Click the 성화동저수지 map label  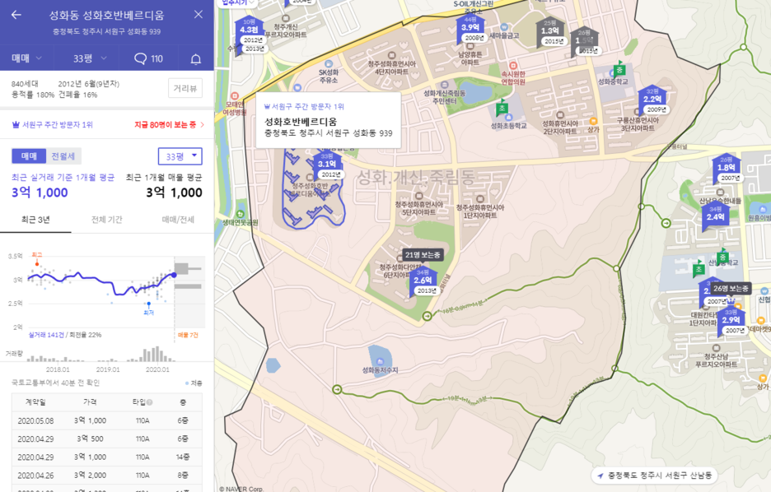tap(380, 370)
